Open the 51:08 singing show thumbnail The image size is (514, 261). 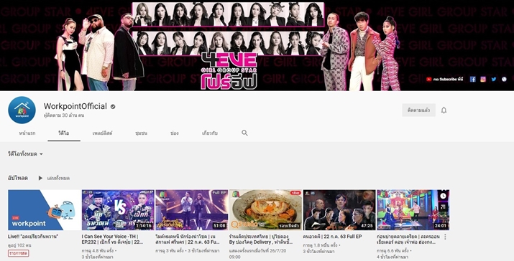click(x=192, y=210)
